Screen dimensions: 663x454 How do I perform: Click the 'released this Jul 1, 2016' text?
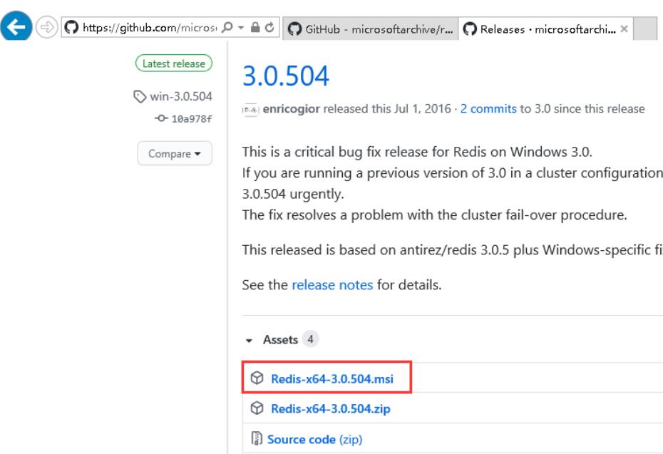(387, 109)
